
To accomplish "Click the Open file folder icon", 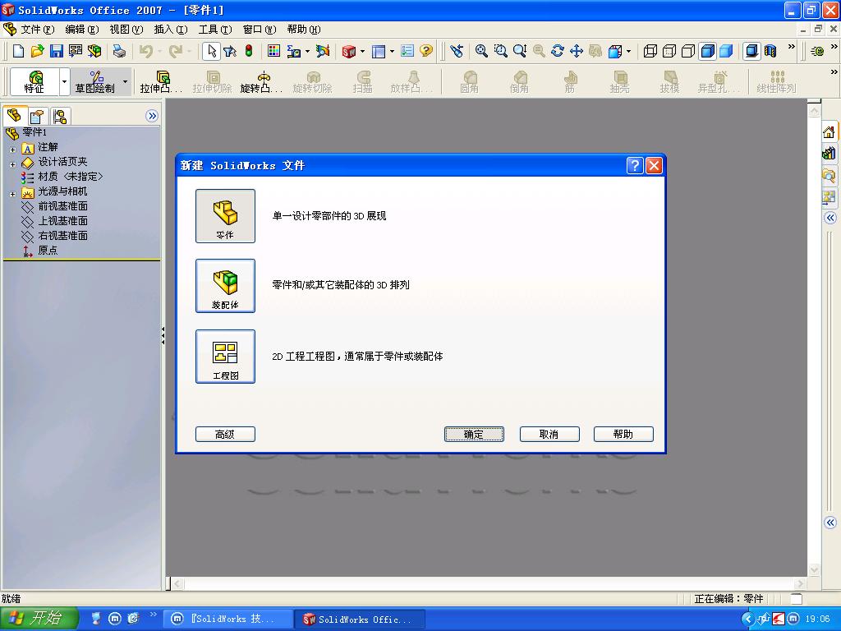I will [37, 51].
